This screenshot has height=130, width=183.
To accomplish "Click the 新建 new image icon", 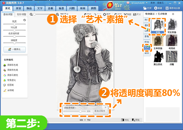I will pos(156,8).
